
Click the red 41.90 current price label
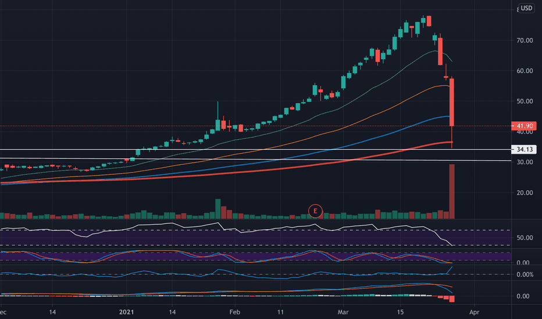click(x=524, y=126)
